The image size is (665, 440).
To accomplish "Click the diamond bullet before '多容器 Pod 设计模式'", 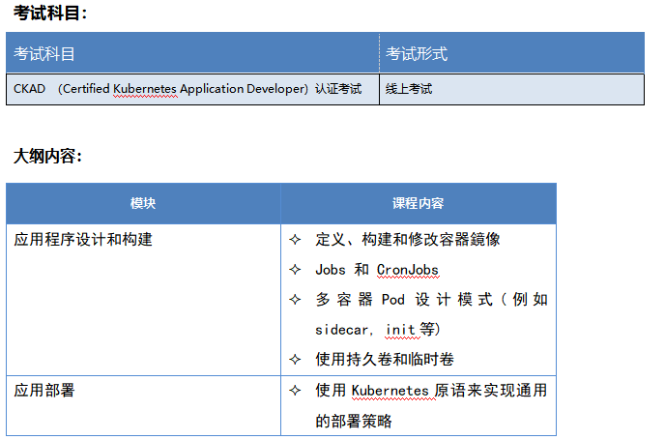I will 295,300.
